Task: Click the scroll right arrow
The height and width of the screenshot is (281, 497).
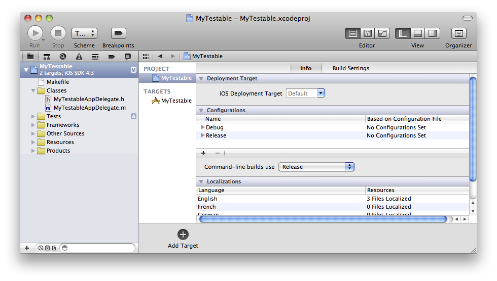Action: point(465,219)
